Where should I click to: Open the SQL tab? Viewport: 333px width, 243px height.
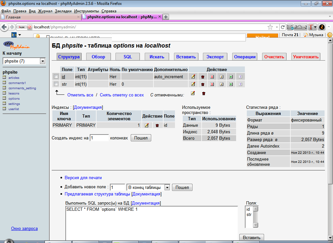[127, 57]
